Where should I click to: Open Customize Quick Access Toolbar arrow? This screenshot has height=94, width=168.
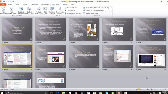point(13,1)
